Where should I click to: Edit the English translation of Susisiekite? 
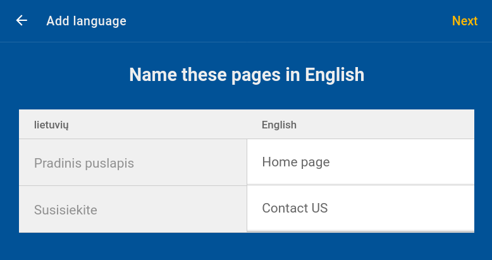[360, 208]
